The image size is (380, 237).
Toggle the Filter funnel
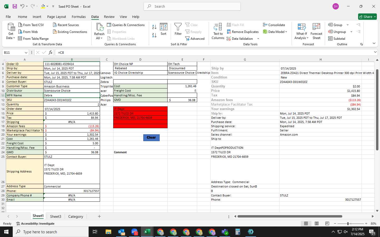[x=178, y=29]
